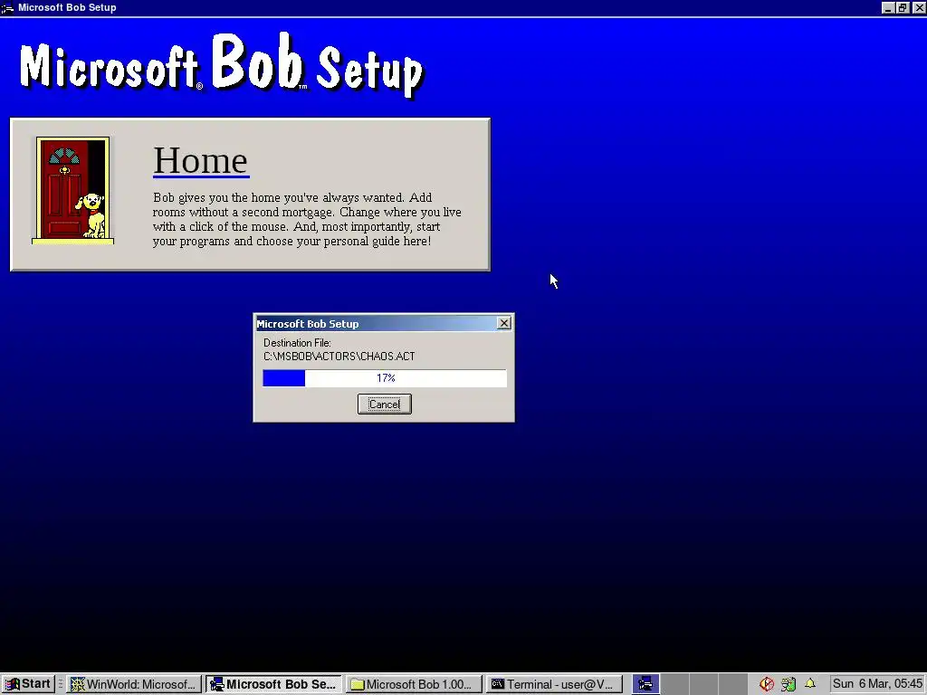Click the underlined Home heading
This screenshot has height=695, width=927.
coord(201,160)
